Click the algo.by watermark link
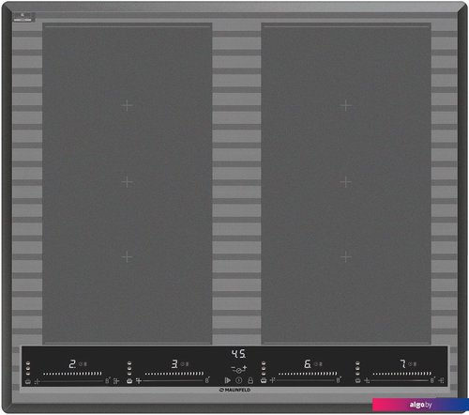Screen dimensions: 469x415 coord(420,405)
